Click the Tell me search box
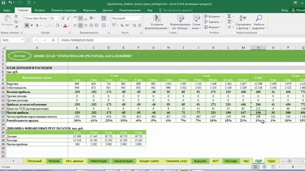Viewport: 305px width, 171px height. 176,10
